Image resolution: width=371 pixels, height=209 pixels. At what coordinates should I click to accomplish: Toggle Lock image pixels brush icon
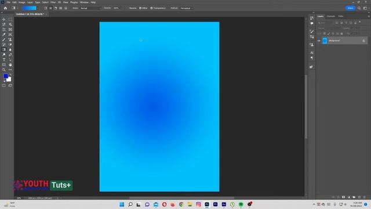329,34
